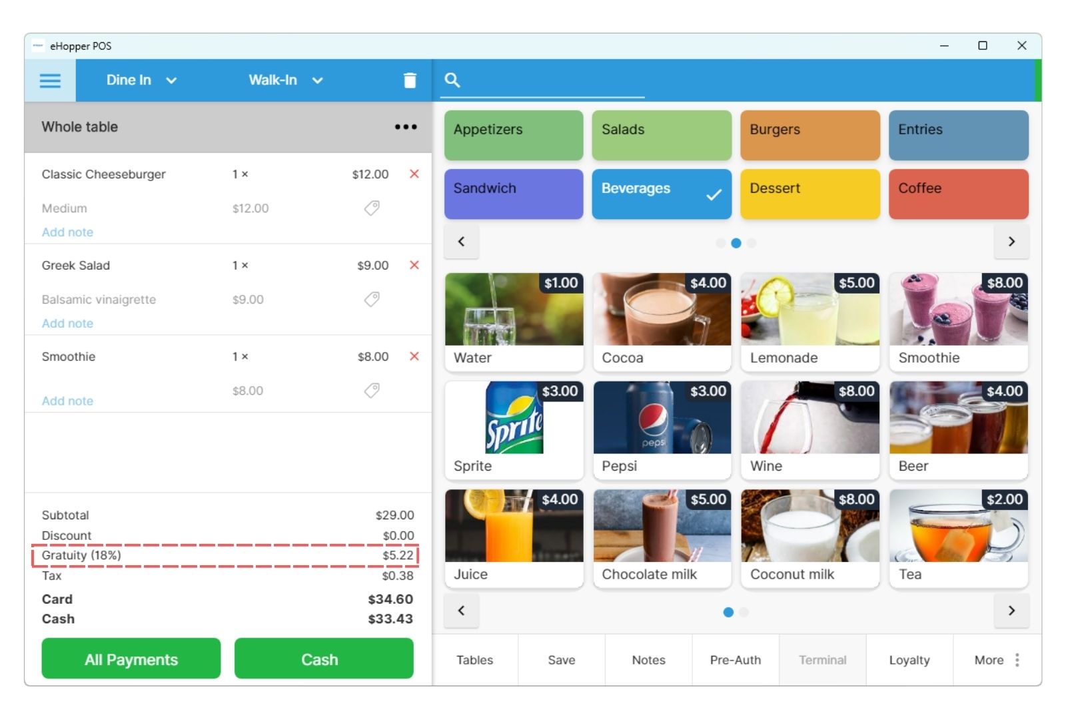Delete Smoothie from the order
Screen dimensions: 1066x719
[x=414, y=356]
